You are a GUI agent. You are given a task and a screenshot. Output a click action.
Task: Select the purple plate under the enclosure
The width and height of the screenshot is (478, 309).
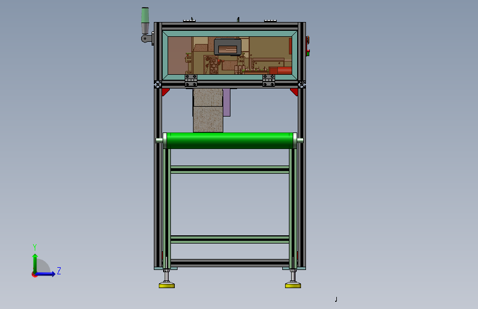227,102
